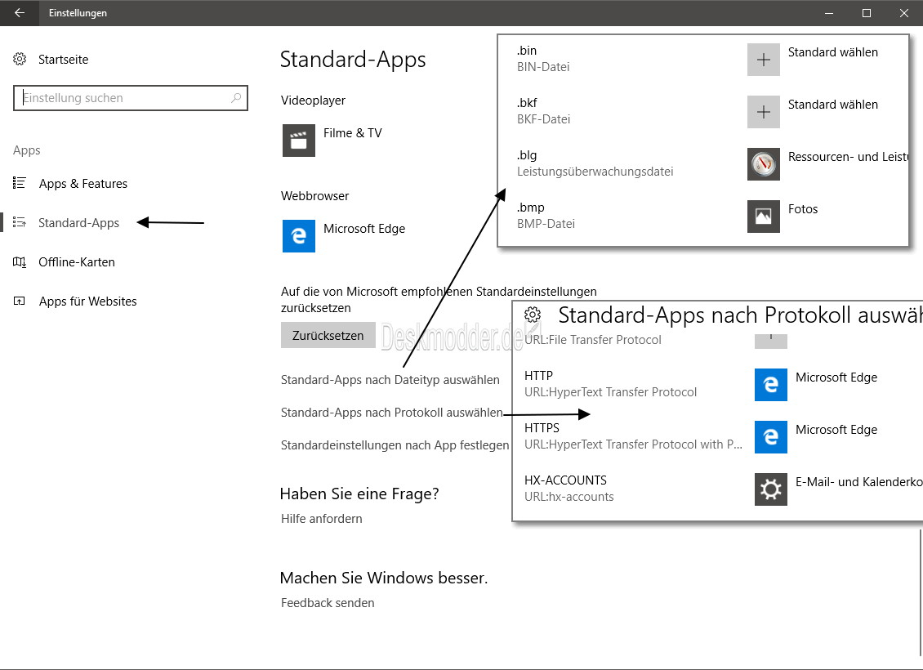Click the plus icon next to .bkf
Viewport: 923px width, 670px height.
click(764, 112)
